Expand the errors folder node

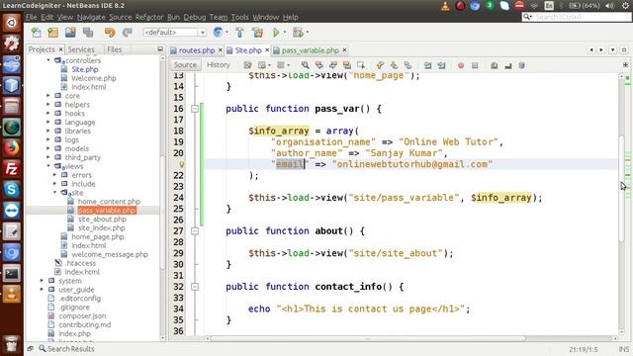[x=55, y=175]
